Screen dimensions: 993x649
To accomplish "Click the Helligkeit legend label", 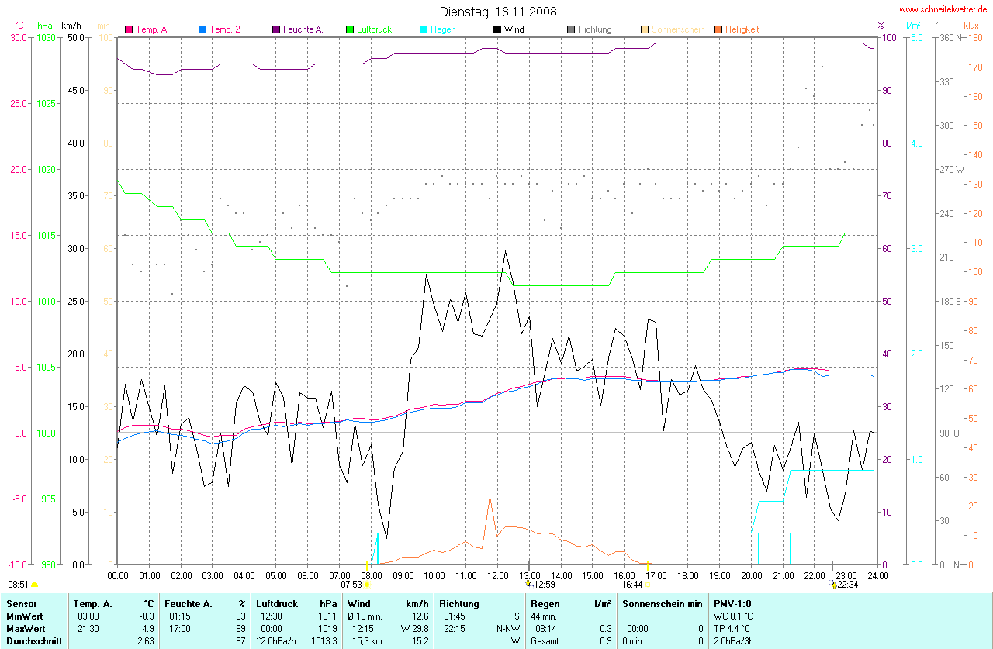I will pyautogui.click(x=742, y=29).
